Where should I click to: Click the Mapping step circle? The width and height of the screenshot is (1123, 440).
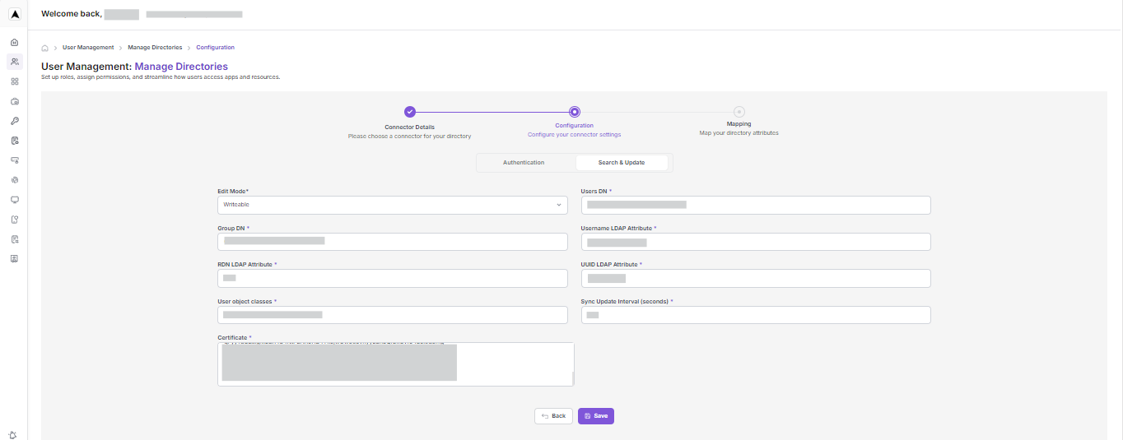(739, 112)
